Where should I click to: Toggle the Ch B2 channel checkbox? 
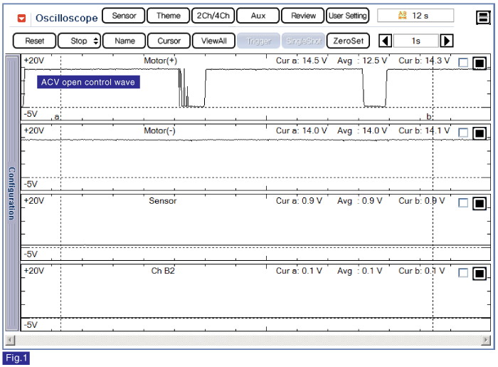tap(463, 273)
